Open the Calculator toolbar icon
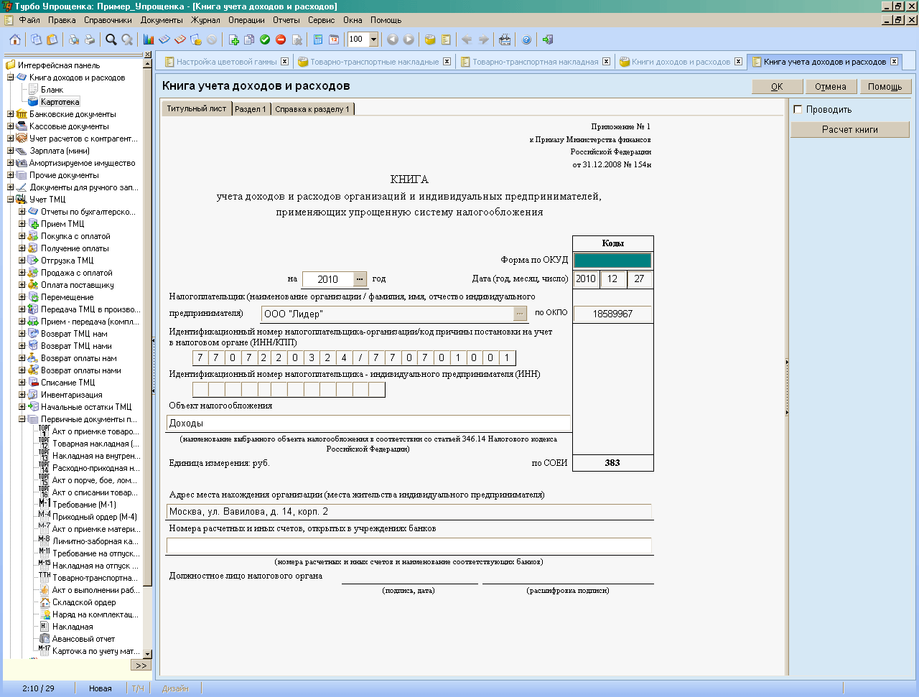 [x=318, y=39]
